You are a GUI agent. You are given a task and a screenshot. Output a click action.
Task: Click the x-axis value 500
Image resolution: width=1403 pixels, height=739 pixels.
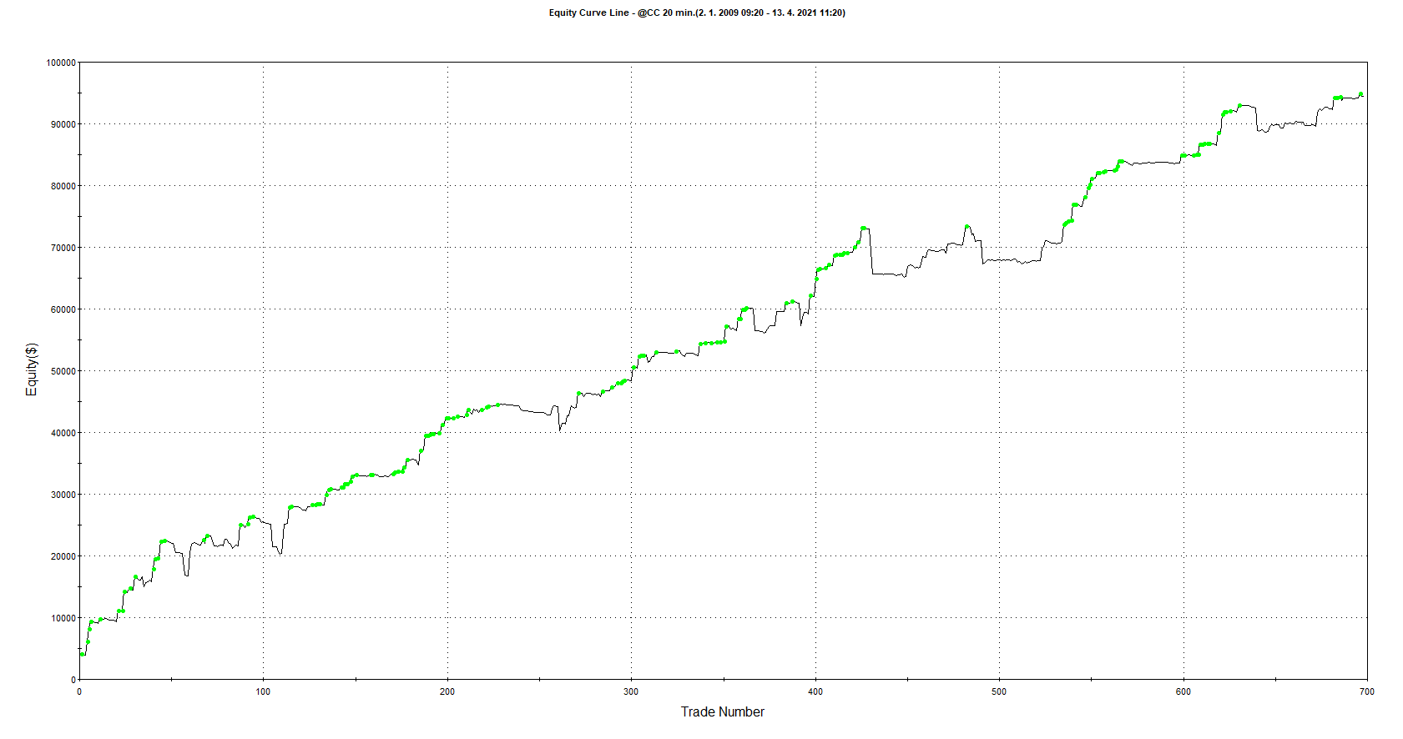(x=999, y=691)
